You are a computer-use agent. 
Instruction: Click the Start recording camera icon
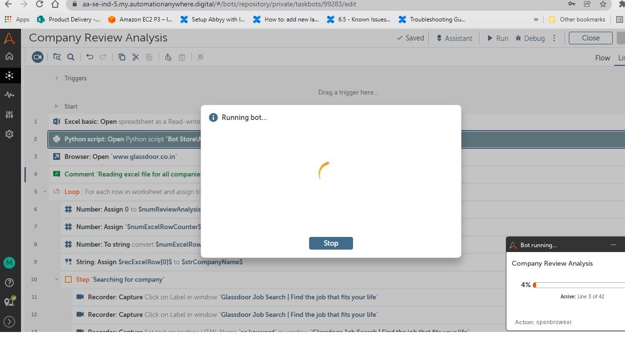pos(38,57)
